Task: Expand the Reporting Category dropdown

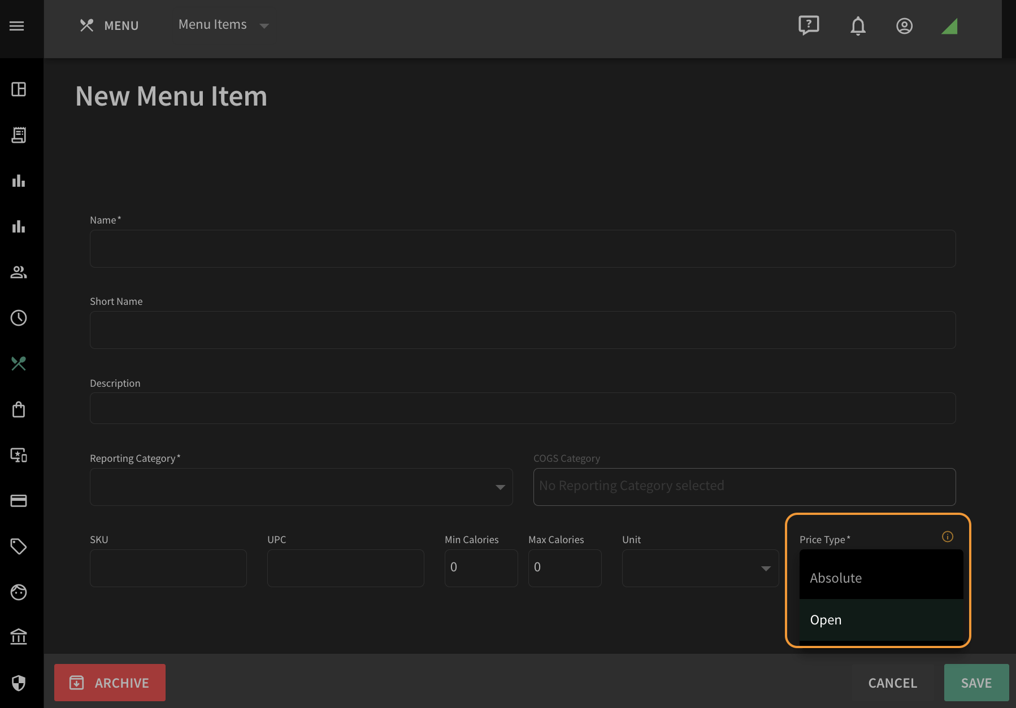Action: pyautogui.click(x=301, y=487)
